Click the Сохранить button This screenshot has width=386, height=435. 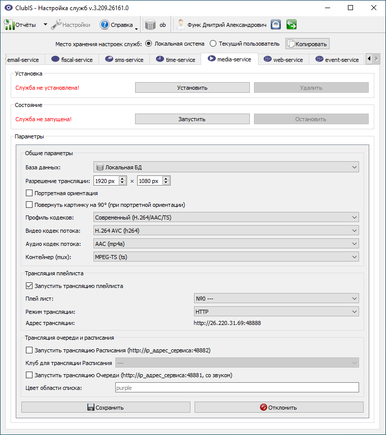pos(106,407)
